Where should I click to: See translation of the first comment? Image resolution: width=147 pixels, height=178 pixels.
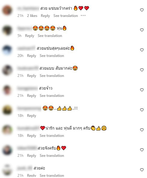pyautogui.click(x=66, y=16)
